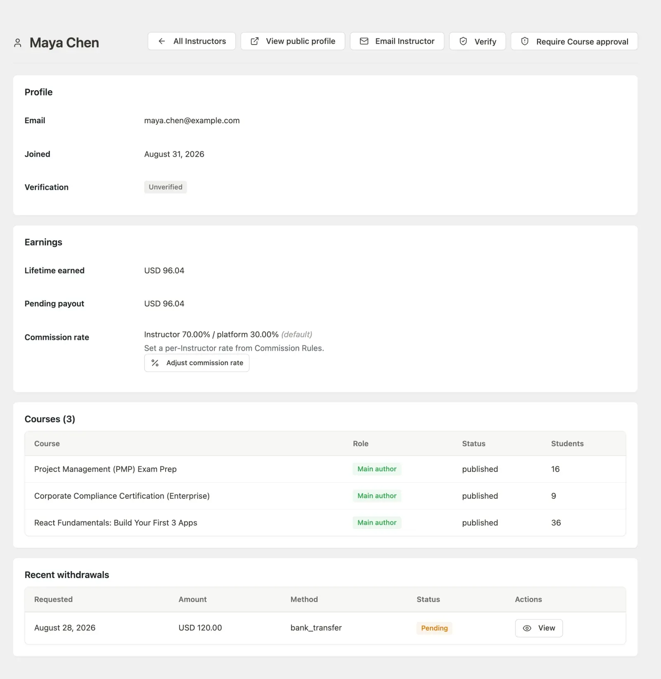661x679 pixels.
Task: Click the Method column header
Action: click(x=304, y=600)
